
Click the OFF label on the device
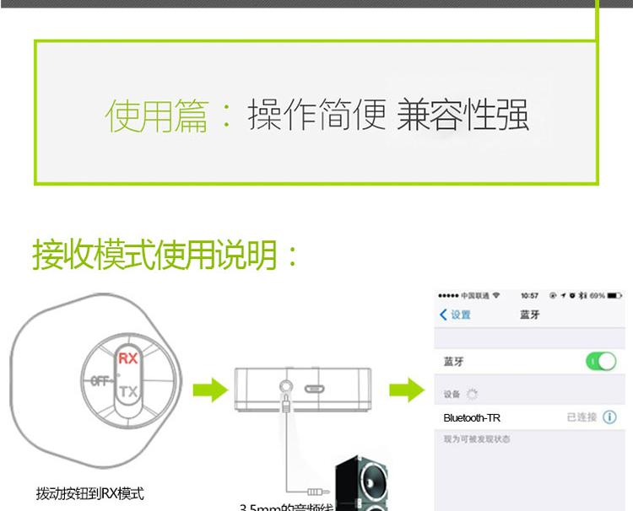(100, 381)
